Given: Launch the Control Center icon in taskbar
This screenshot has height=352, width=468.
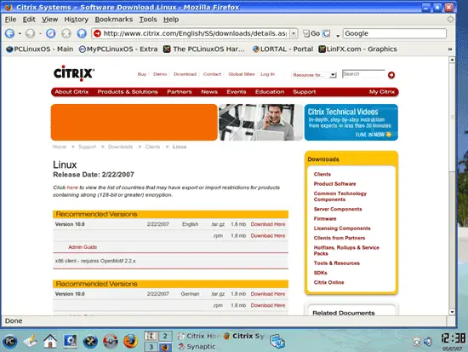Looking at the screenshot, I should (x=71, y=341).
